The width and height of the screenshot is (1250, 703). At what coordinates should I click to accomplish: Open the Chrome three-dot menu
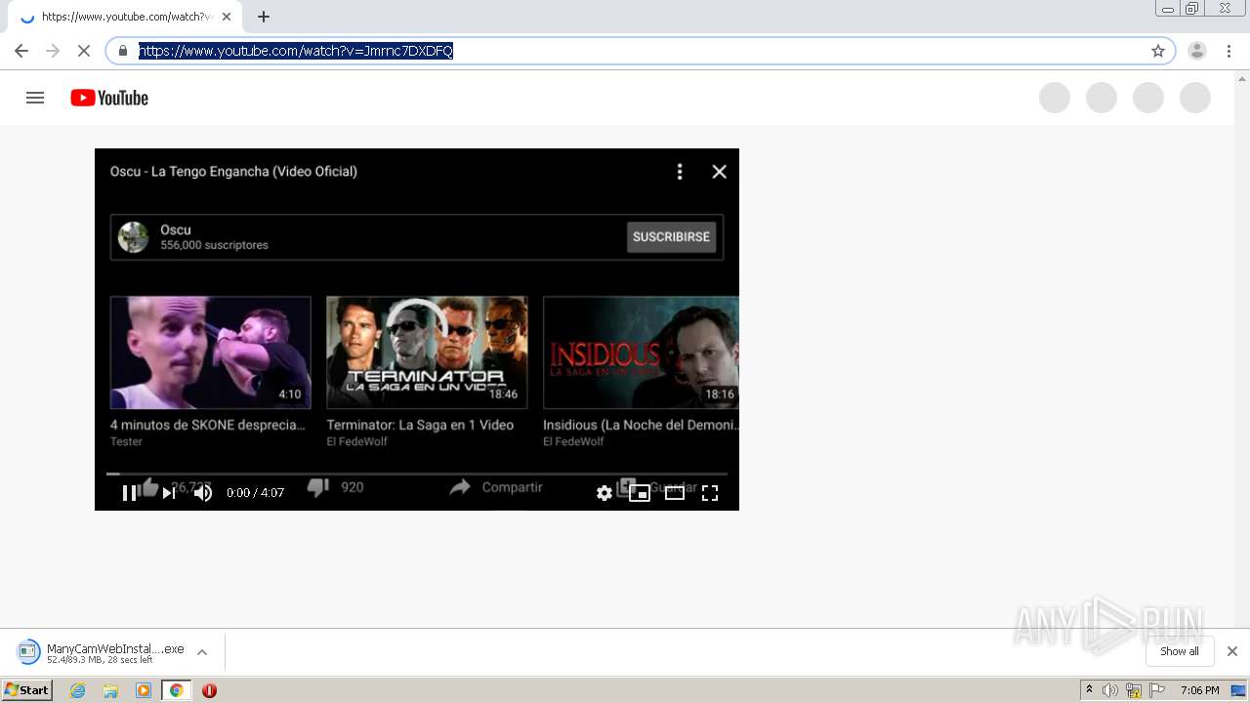(1229, 51)
